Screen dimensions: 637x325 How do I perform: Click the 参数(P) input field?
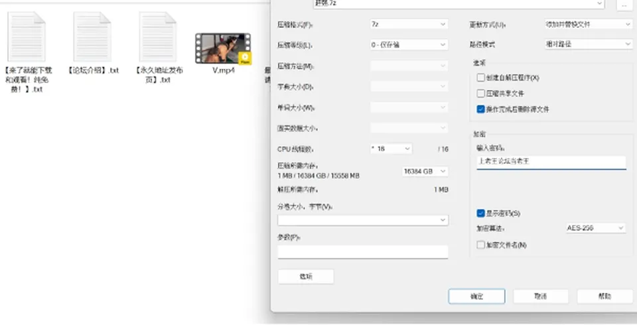[x=363, y=252]
